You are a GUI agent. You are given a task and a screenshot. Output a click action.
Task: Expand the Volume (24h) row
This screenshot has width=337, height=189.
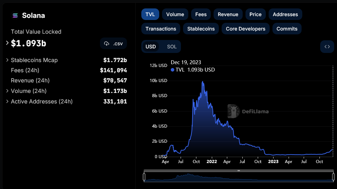click(7, 91)
